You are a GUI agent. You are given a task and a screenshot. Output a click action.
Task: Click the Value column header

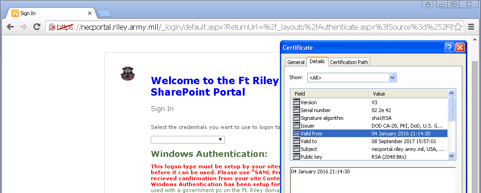point(408,94)
